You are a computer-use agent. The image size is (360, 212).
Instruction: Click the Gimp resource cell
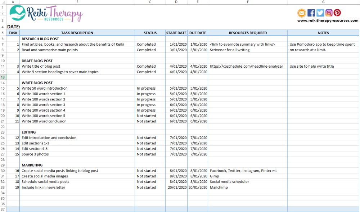[248, 176]
